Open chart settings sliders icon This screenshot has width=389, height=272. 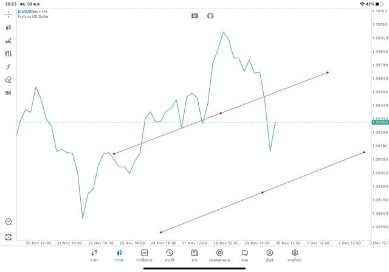click(8, 54)
